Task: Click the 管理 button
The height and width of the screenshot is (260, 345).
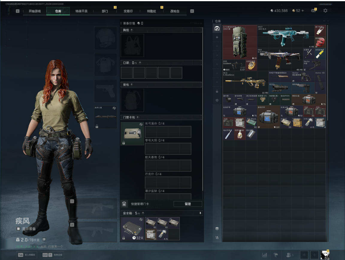Action: click(188, 204)
